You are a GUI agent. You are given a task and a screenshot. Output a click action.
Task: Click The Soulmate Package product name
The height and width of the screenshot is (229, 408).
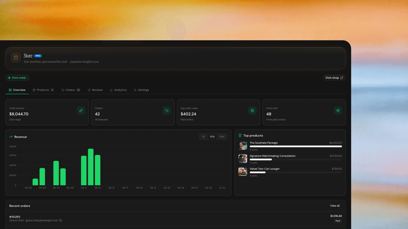coord(264,143)
